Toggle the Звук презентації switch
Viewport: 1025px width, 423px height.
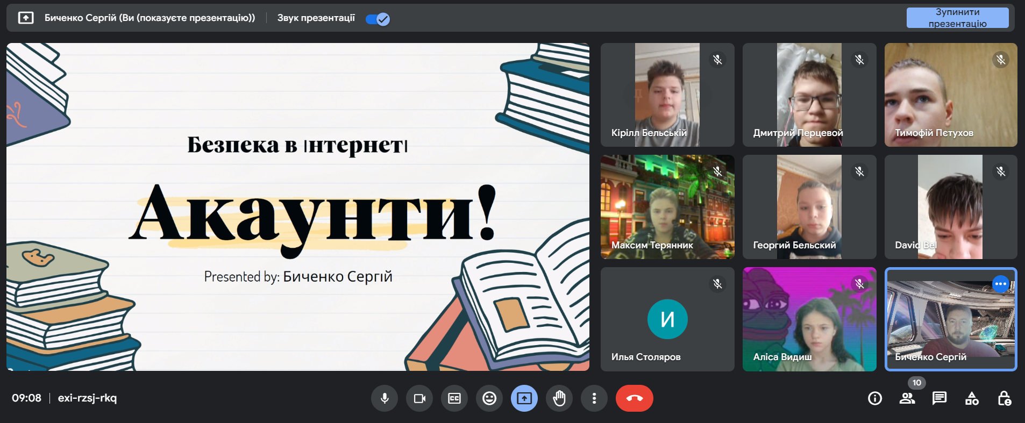click(378, 19)
